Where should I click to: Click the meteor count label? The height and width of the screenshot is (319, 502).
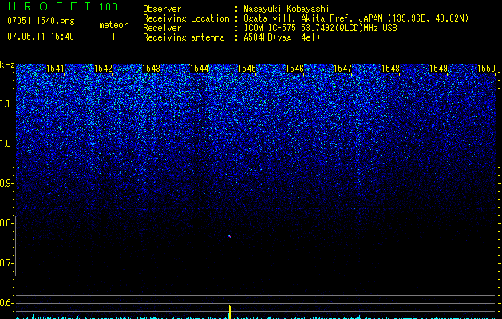(x=113, y=25)
